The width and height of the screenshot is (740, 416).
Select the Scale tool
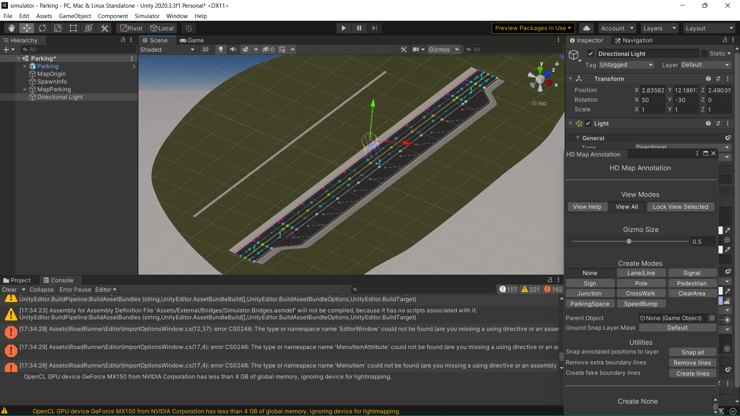(x=58, y=28)
